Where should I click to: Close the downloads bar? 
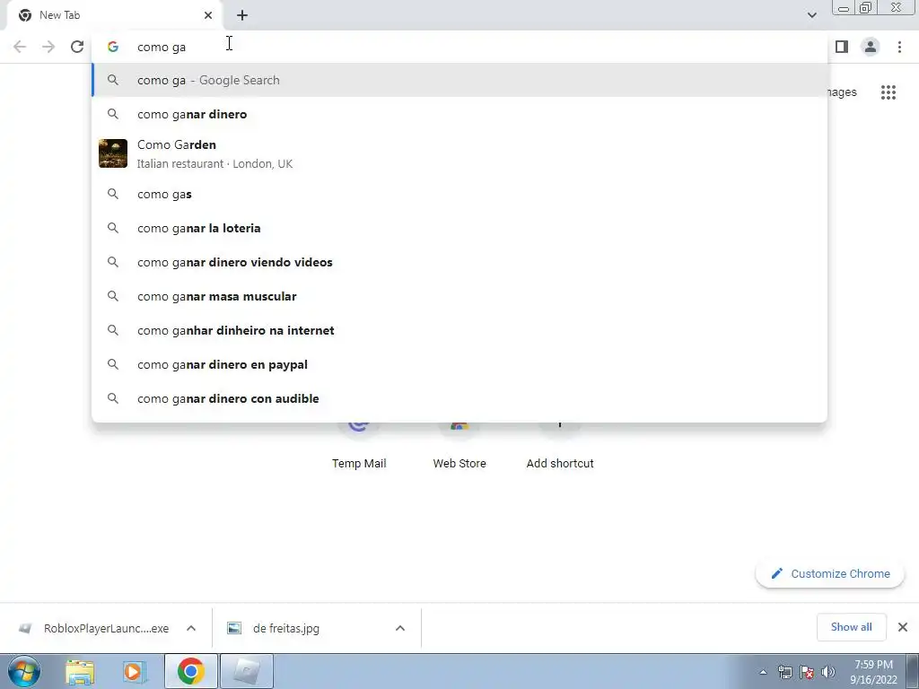pos(903,627)
